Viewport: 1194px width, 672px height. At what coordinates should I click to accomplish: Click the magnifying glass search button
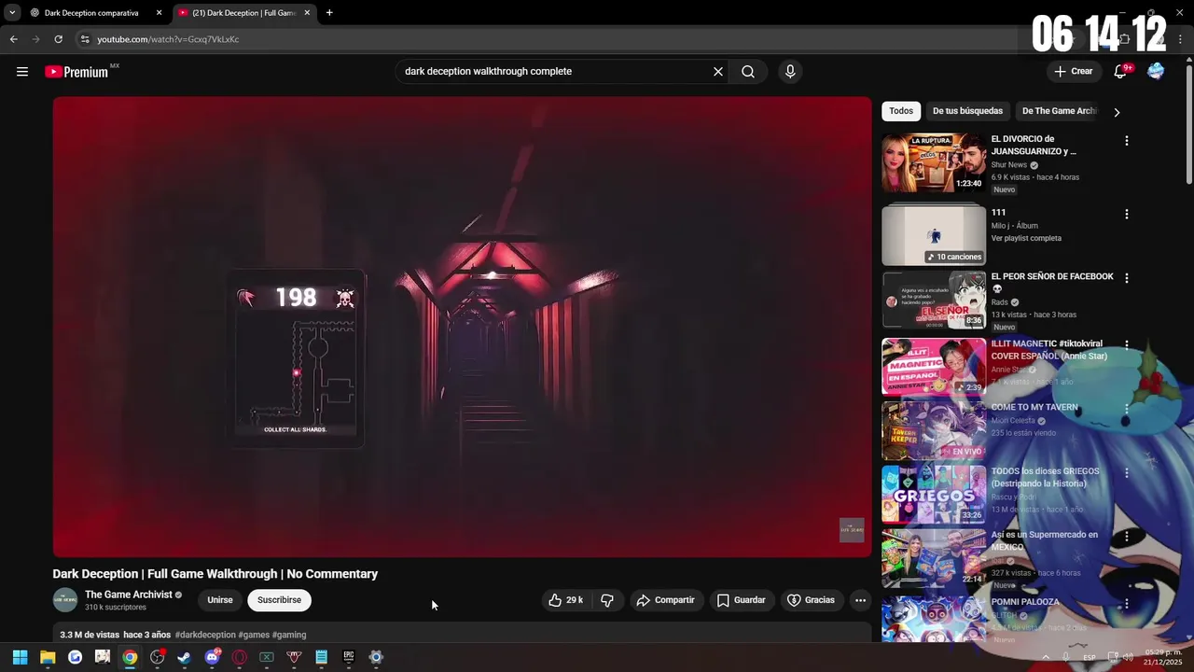pos(748,72)
